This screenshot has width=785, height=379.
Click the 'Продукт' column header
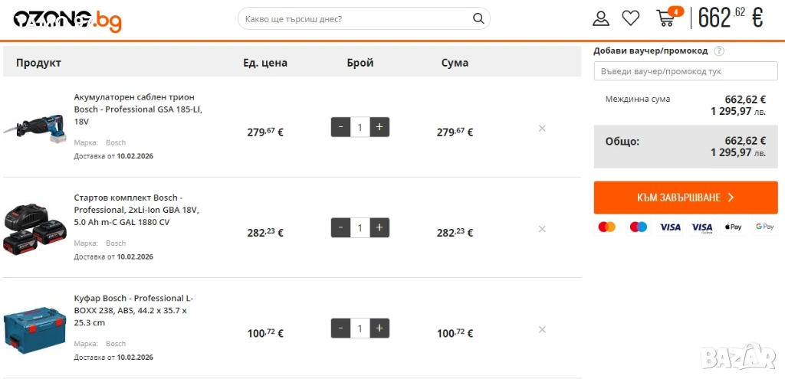pyautogui.click(x=38, y=63)
